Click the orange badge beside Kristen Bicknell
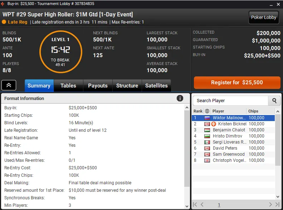This screenshot has height=210, width=283. tap(214, 124)
